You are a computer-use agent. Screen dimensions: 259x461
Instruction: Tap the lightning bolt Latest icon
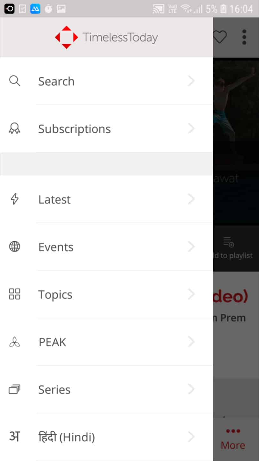[15, 199]
